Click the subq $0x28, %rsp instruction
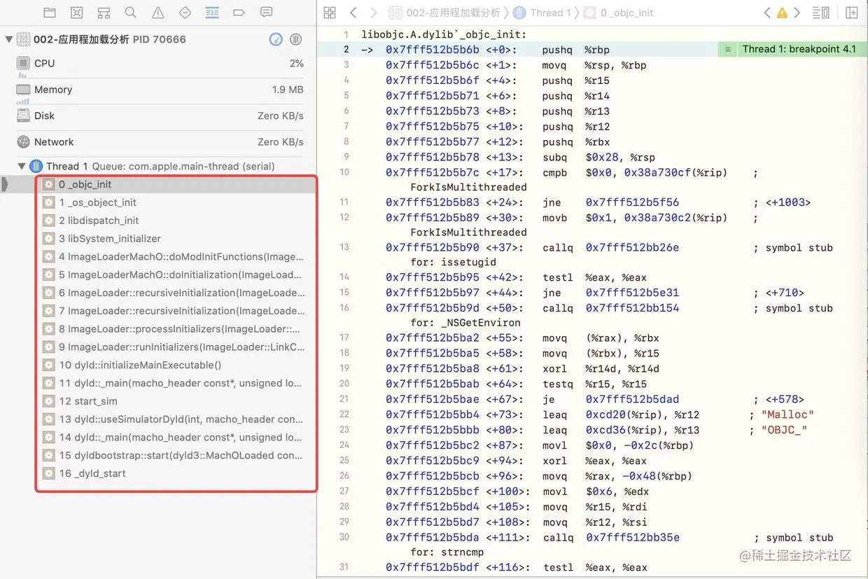The width and height of the screenshot is (868, 579). [598, 157]
